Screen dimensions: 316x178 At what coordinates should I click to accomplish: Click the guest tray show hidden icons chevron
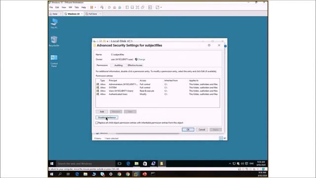pos(230,164)
